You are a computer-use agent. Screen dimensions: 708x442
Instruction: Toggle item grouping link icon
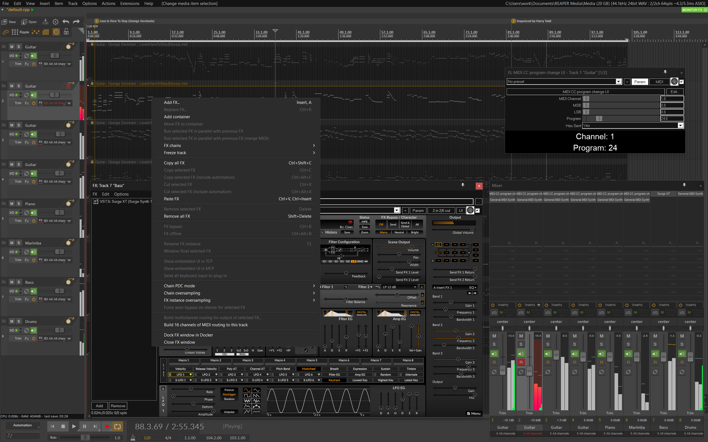5,32
